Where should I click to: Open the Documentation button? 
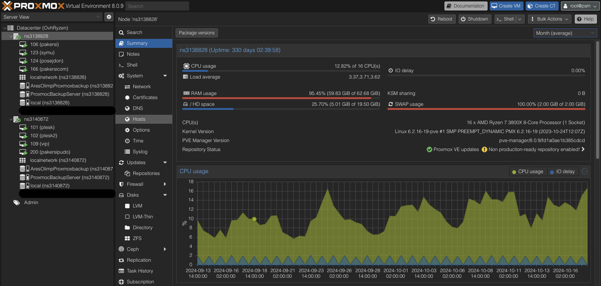466,6
